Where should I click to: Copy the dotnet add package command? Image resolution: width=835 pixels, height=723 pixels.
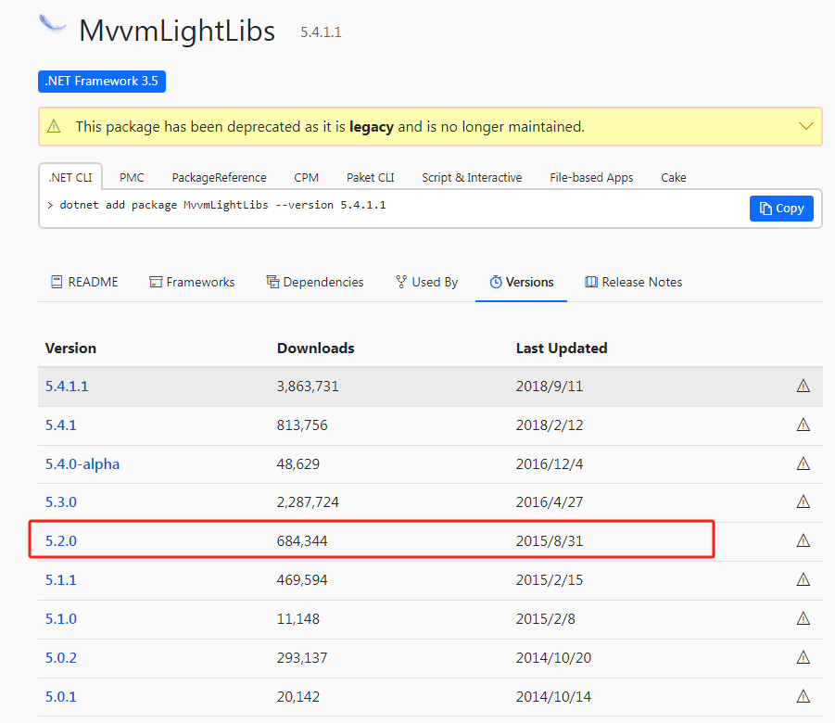[x=781, y=209]
